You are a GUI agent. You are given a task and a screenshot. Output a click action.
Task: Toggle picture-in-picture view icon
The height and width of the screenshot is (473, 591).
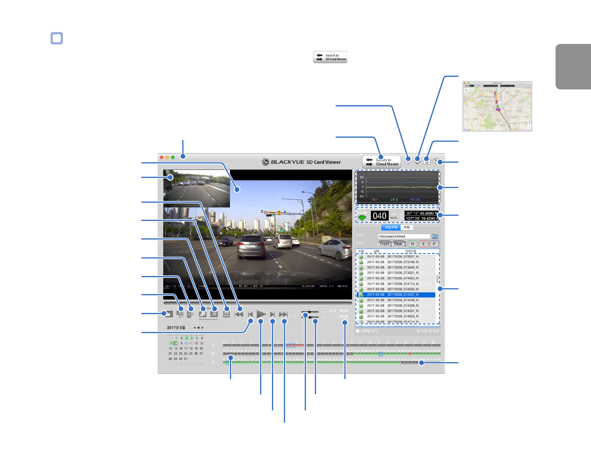click(203, 314)
